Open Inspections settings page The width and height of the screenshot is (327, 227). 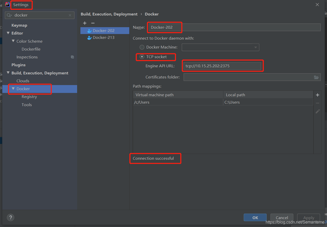[27, 57]
